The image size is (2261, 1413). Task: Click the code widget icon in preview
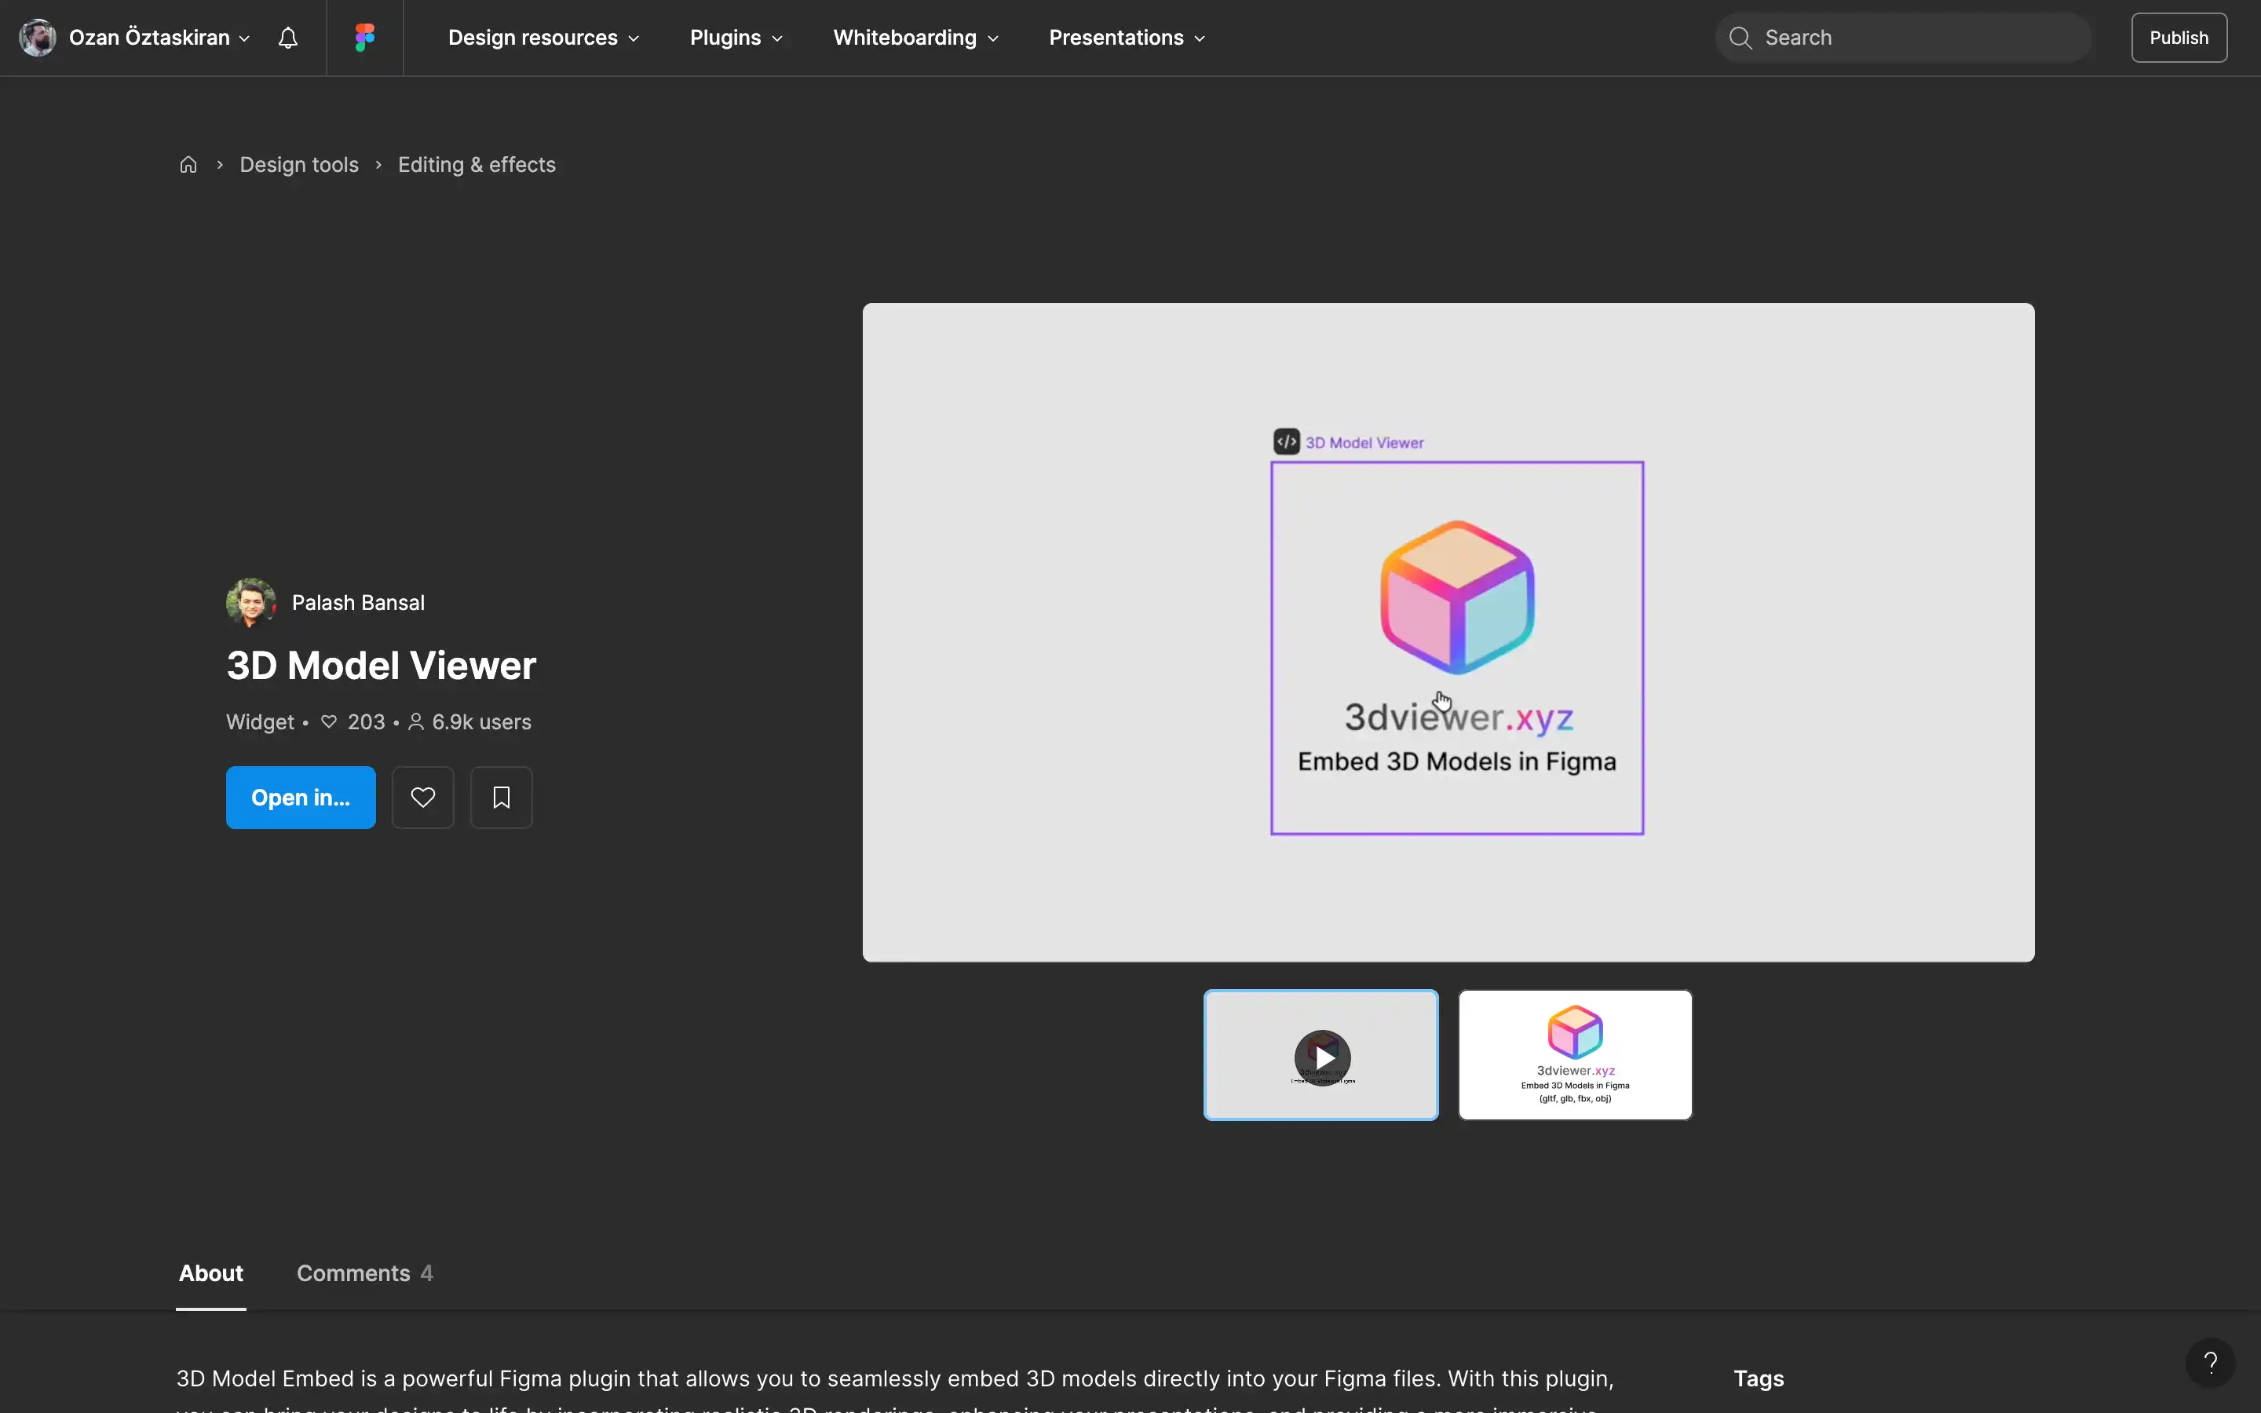click(x=1287, y=442)
